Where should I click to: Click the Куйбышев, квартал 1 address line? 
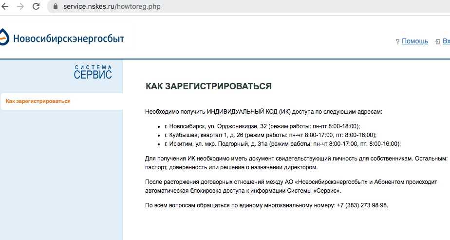point(270,135)
